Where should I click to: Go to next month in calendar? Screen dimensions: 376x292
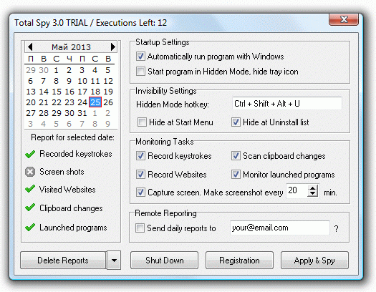click(x=113, y=47)
